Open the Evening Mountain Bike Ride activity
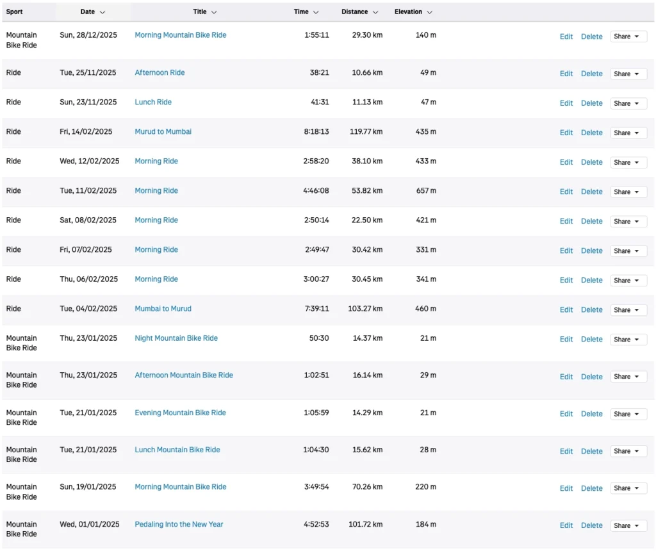 180,413
